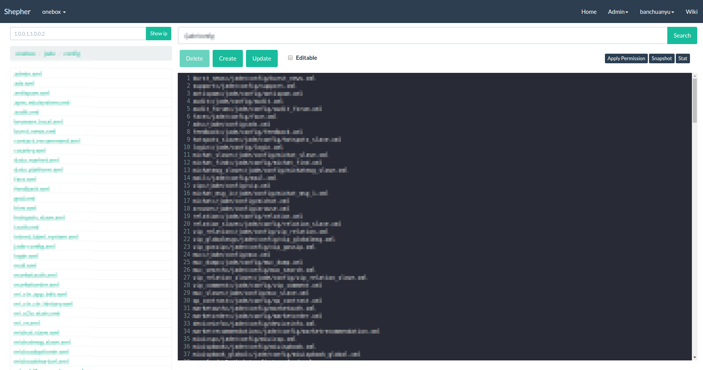Click the Stat button
703x370 pixels.
683,58
